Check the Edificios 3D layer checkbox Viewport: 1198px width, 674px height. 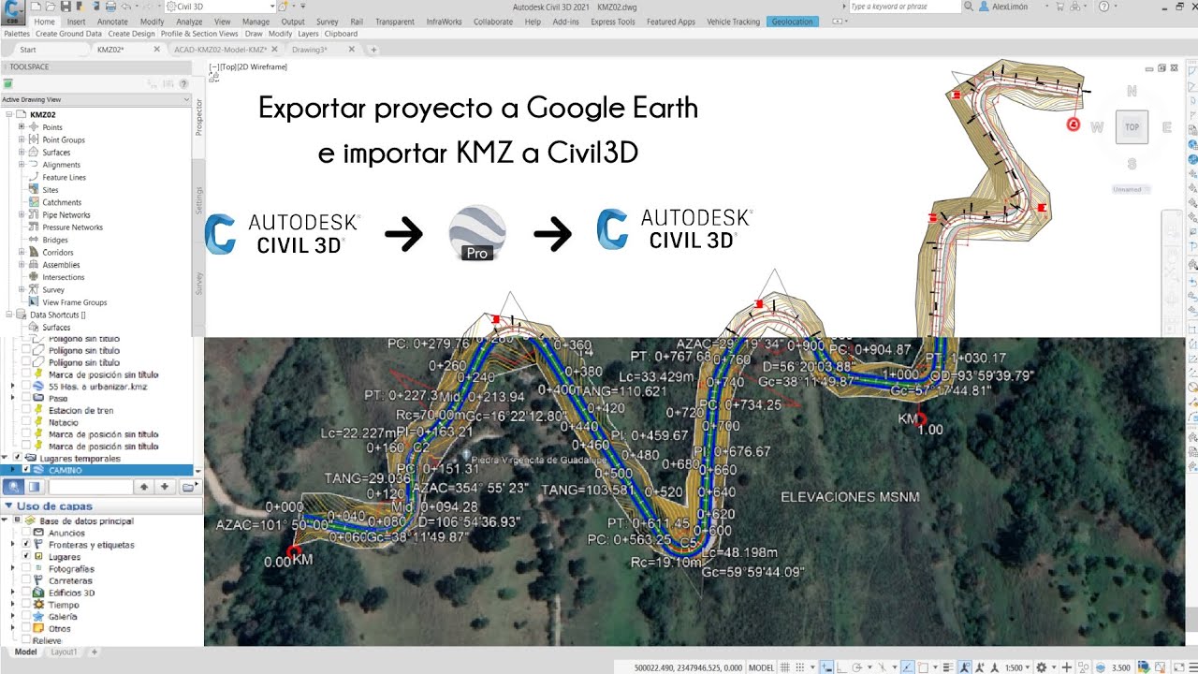(26, 593)
